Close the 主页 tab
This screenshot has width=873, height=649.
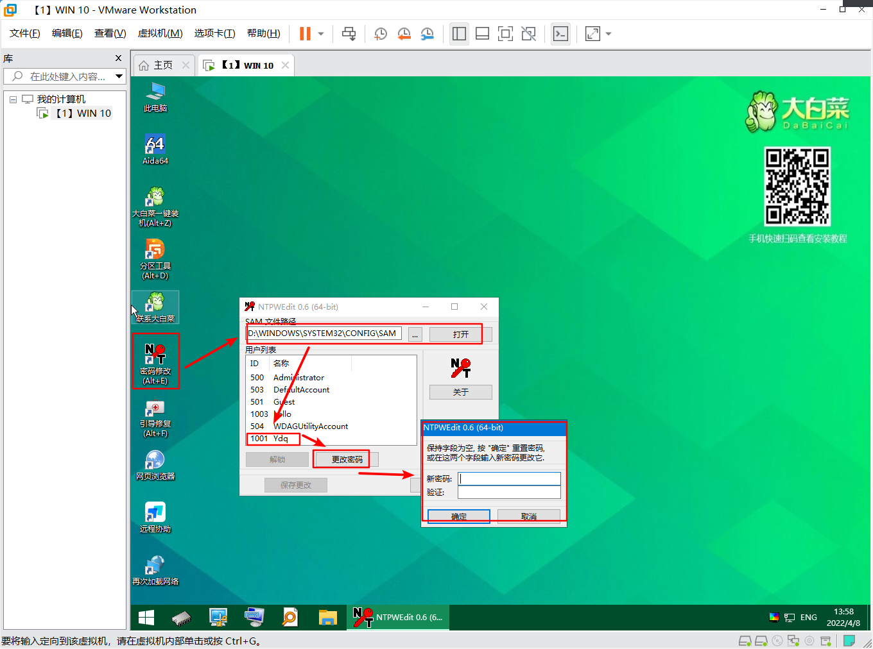pyautogui.click(x=186, y=65)
